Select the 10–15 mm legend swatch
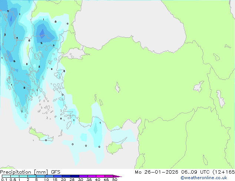Screen dimensions: 235x181 tap(49, 176)
